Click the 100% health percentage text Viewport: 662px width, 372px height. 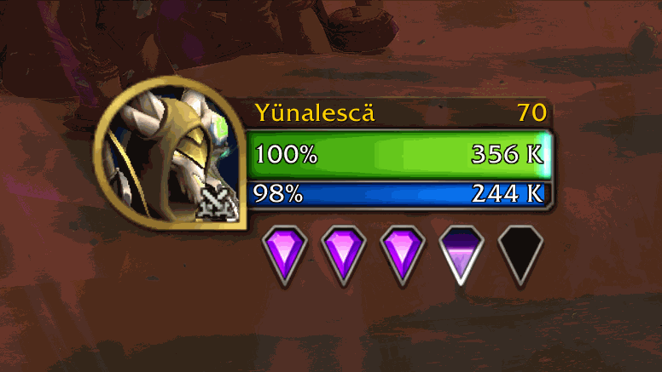coord(287,154)
